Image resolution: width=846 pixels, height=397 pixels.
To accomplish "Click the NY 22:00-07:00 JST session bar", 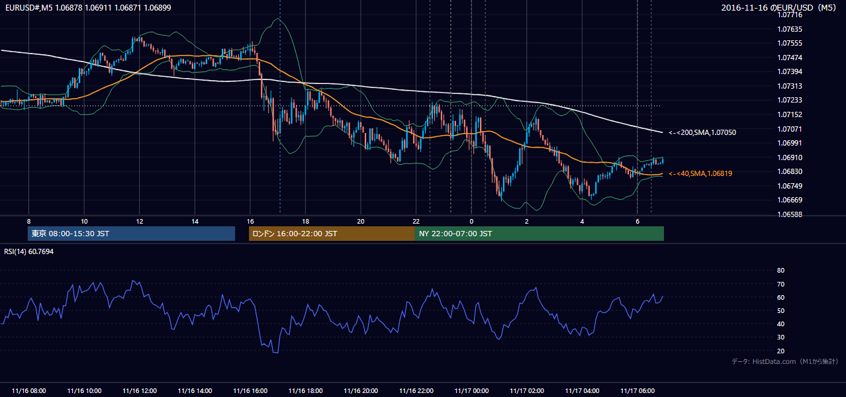I will point(540,234).
